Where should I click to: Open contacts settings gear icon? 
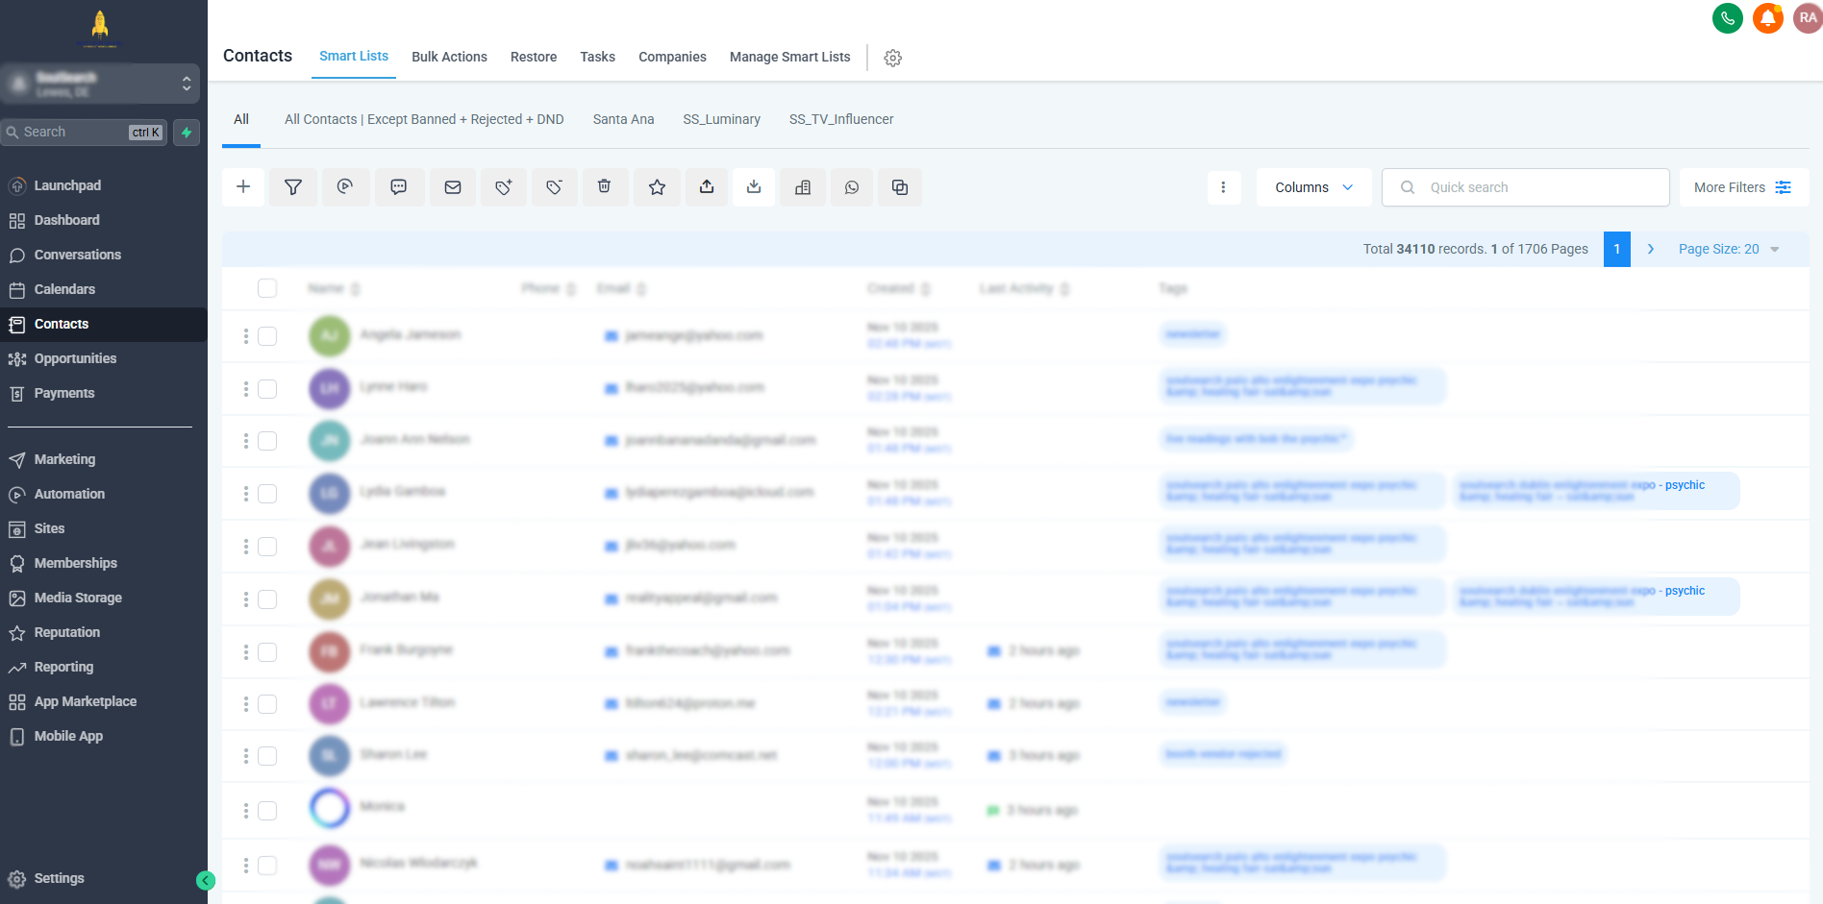coord(892,58)
